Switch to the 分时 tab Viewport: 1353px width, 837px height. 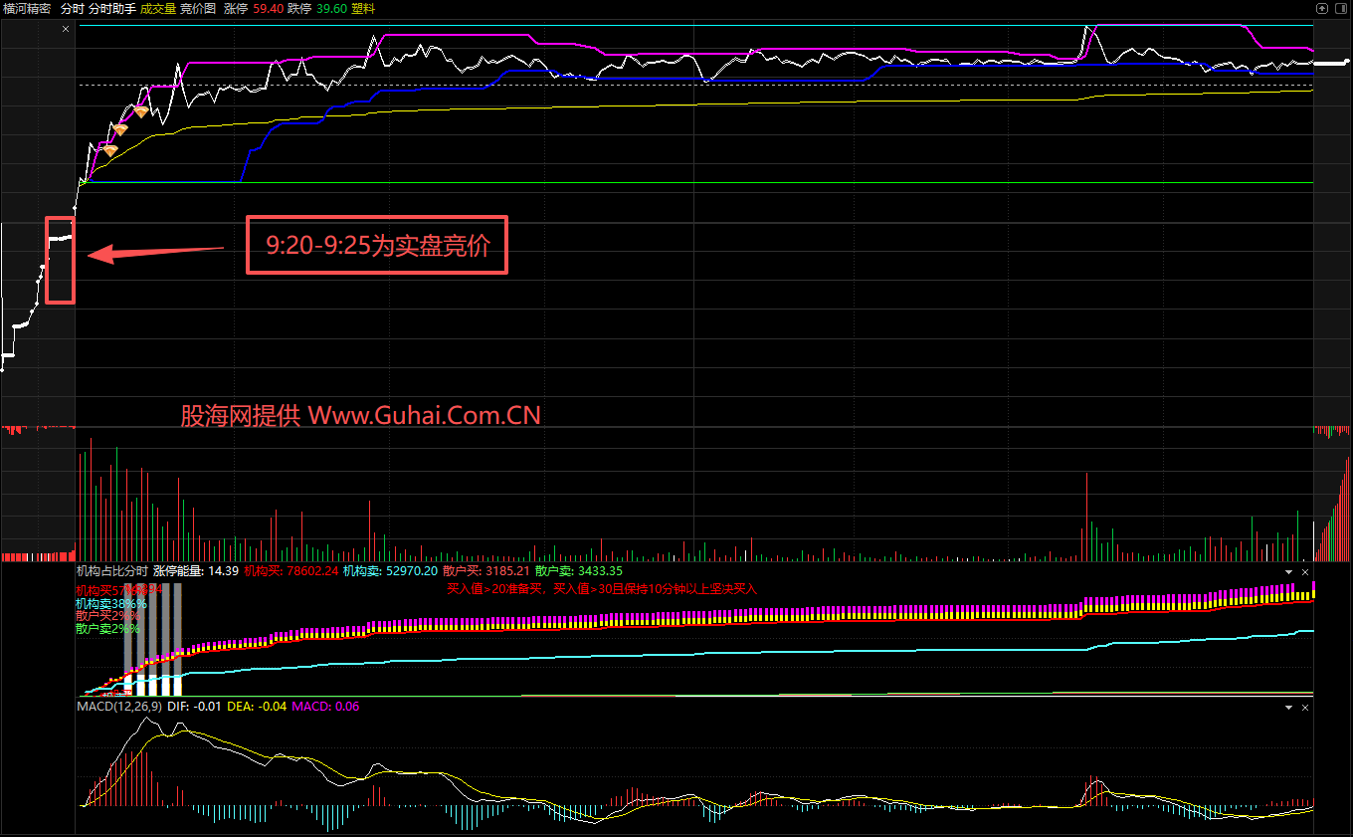[73, 8]
